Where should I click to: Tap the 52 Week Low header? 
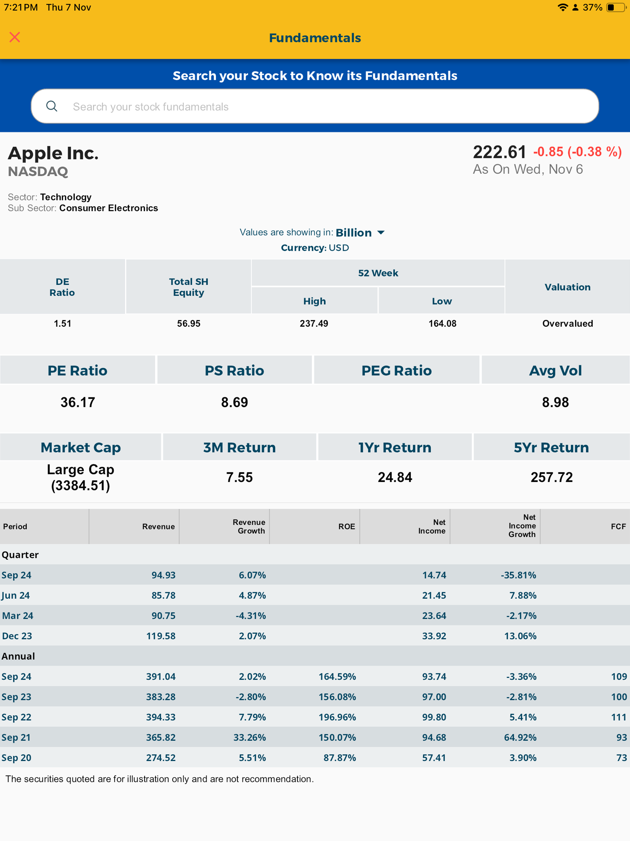point(441,301)
